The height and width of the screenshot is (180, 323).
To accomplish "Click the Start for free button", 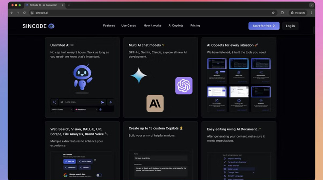I will click(x=264, y=26).
